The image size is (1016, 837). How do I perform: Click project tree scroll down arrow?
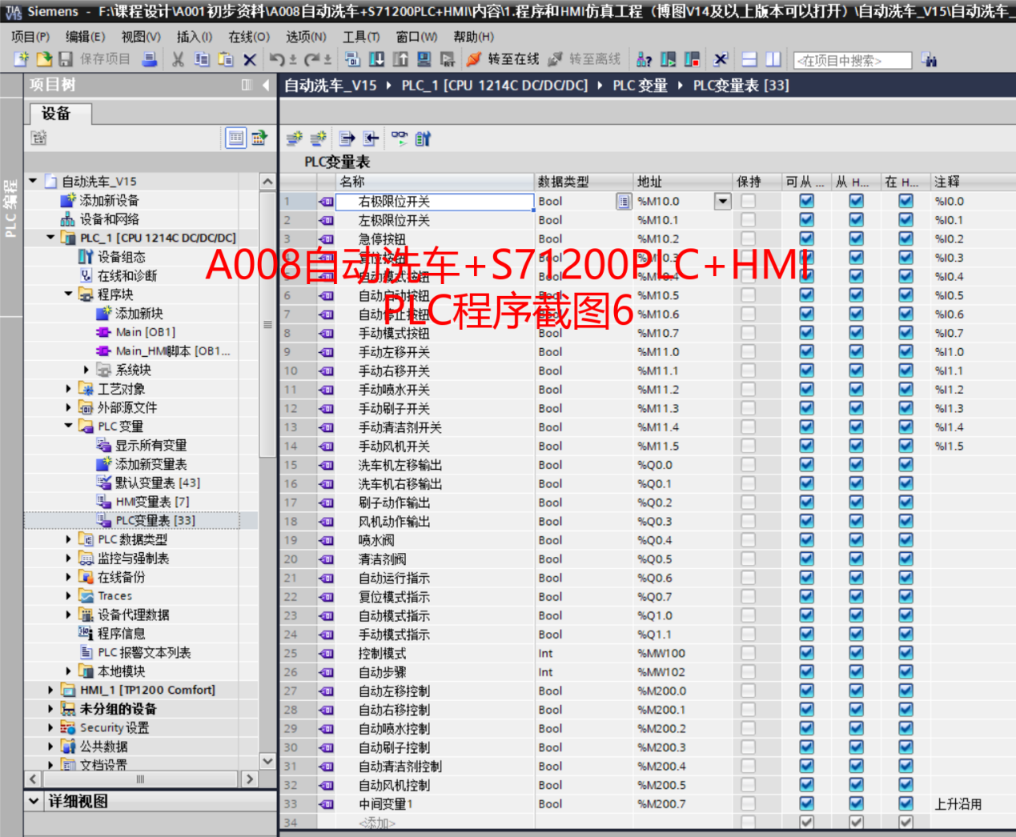267,761
